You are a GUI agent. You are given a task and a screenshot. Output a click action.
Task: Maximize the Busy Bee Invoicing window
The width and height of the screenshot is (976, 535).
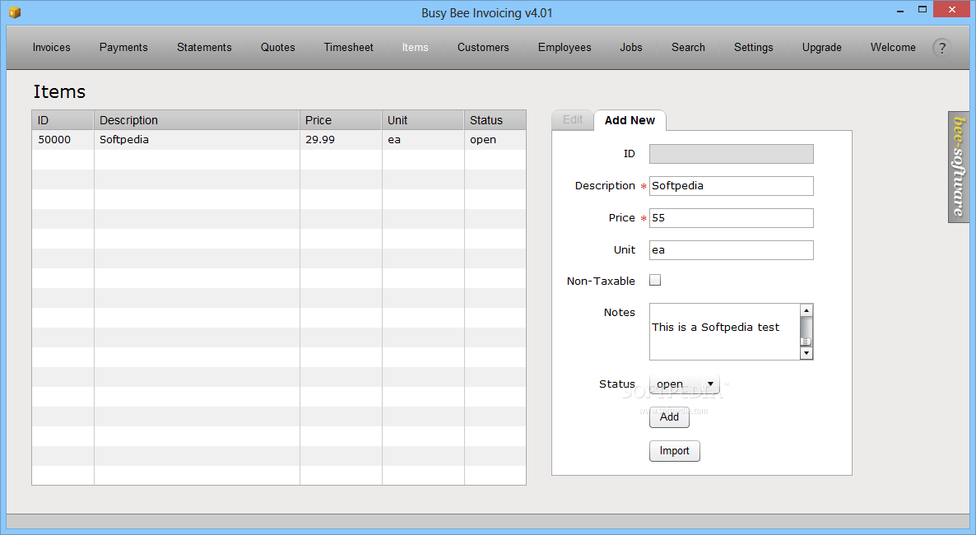click(x=923, y=9)
